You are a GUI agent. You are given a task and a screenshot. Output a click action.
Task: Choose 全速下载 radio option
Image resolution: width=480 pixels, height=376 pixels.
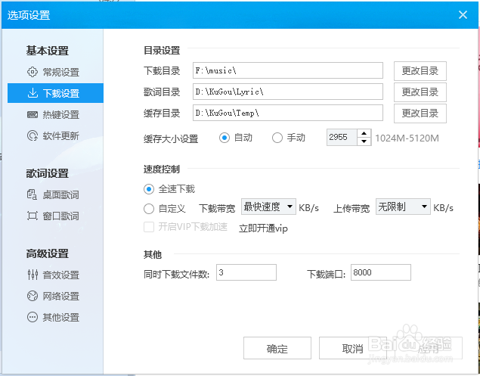click(x=149, y=189)
